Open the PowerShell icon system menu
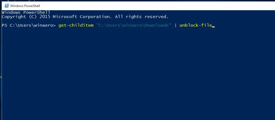Screen dimensions: 275x120 click(7, 6)
